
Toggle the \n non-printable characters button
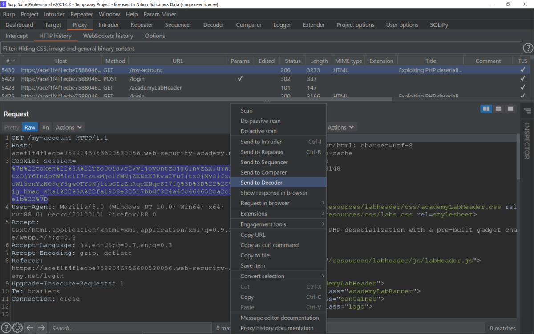pos(45,127)
